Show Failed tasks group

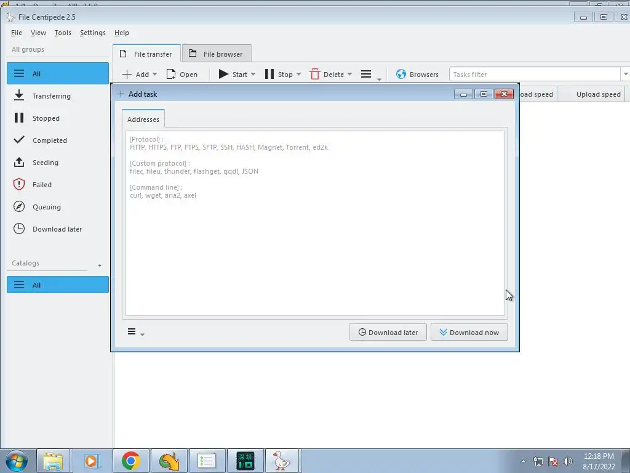(58, 184)
